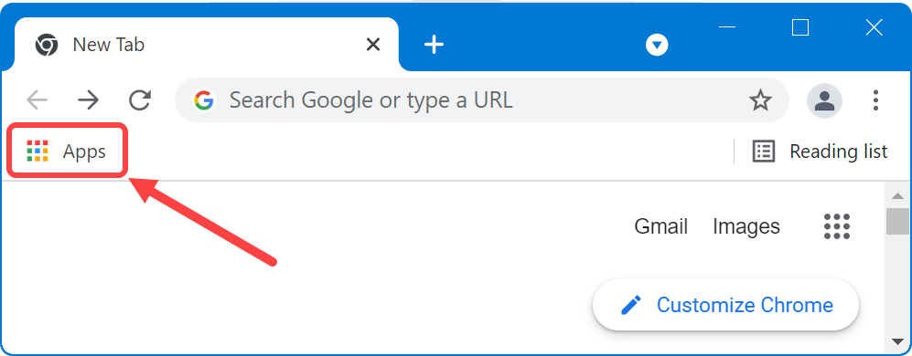
Task: Click the scrollbar up arrow
Action: coord(898,195)
